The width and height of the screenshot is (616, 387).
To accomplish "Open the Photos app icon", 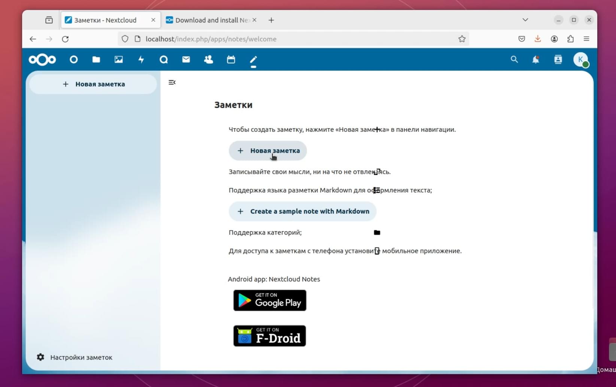I will [x=119, y=59].
